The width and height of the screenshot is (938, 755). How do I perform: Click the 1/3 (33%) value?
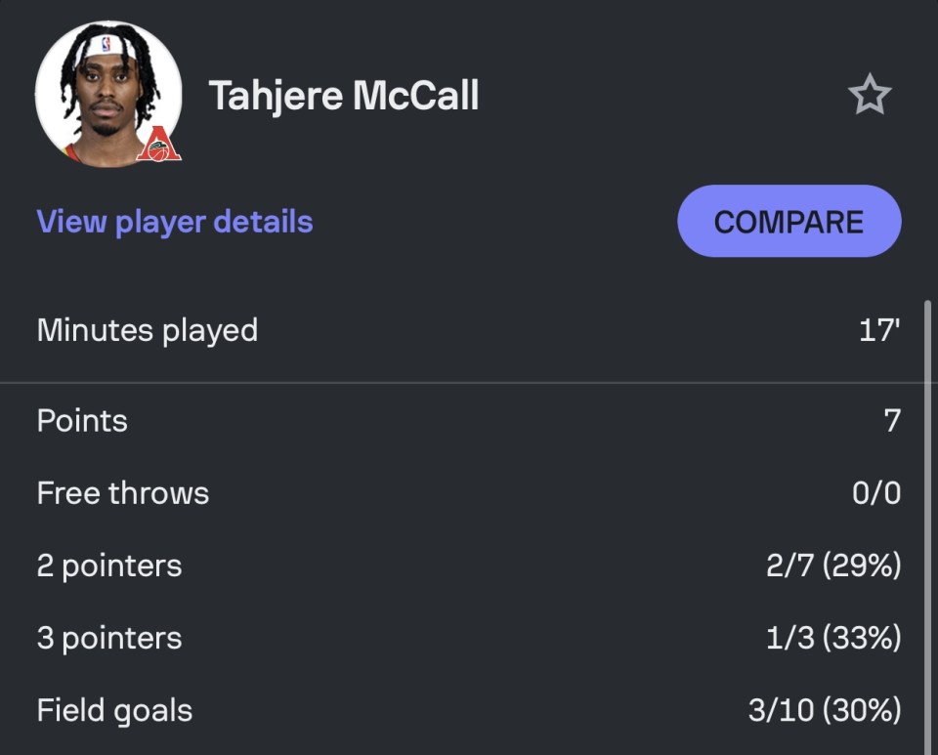click(x=833, y=638)
